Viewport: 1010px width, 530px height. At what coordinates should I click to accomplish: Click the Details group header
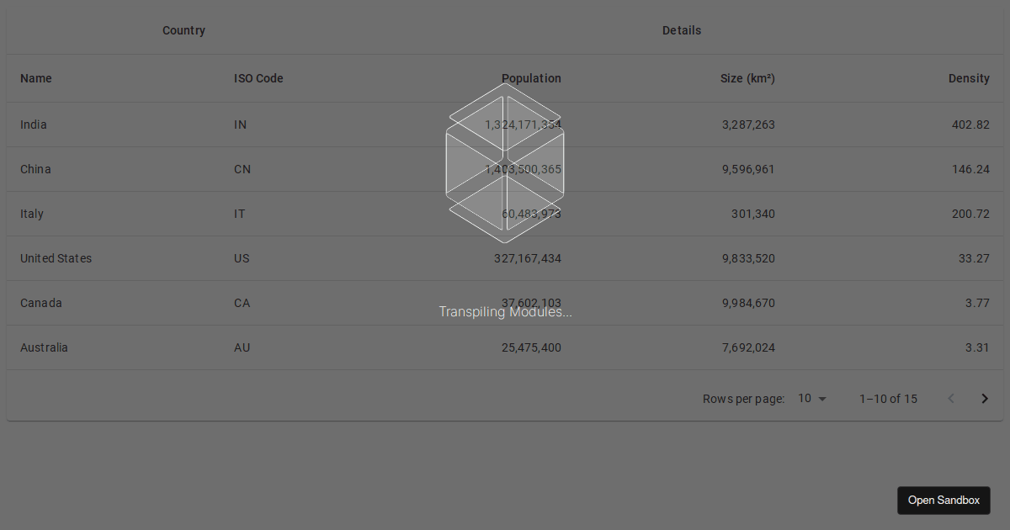click(681, 30)
